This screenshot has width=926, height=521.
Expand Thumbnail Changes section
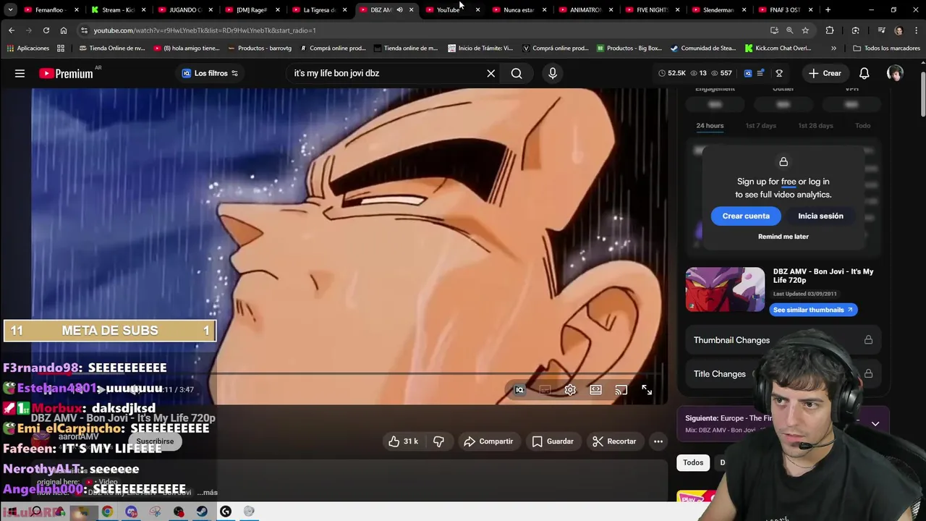783,340
